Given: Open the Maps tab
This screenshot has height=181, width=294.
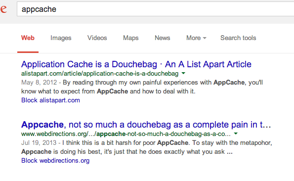Looking at the screenshot, I should 130,38.
